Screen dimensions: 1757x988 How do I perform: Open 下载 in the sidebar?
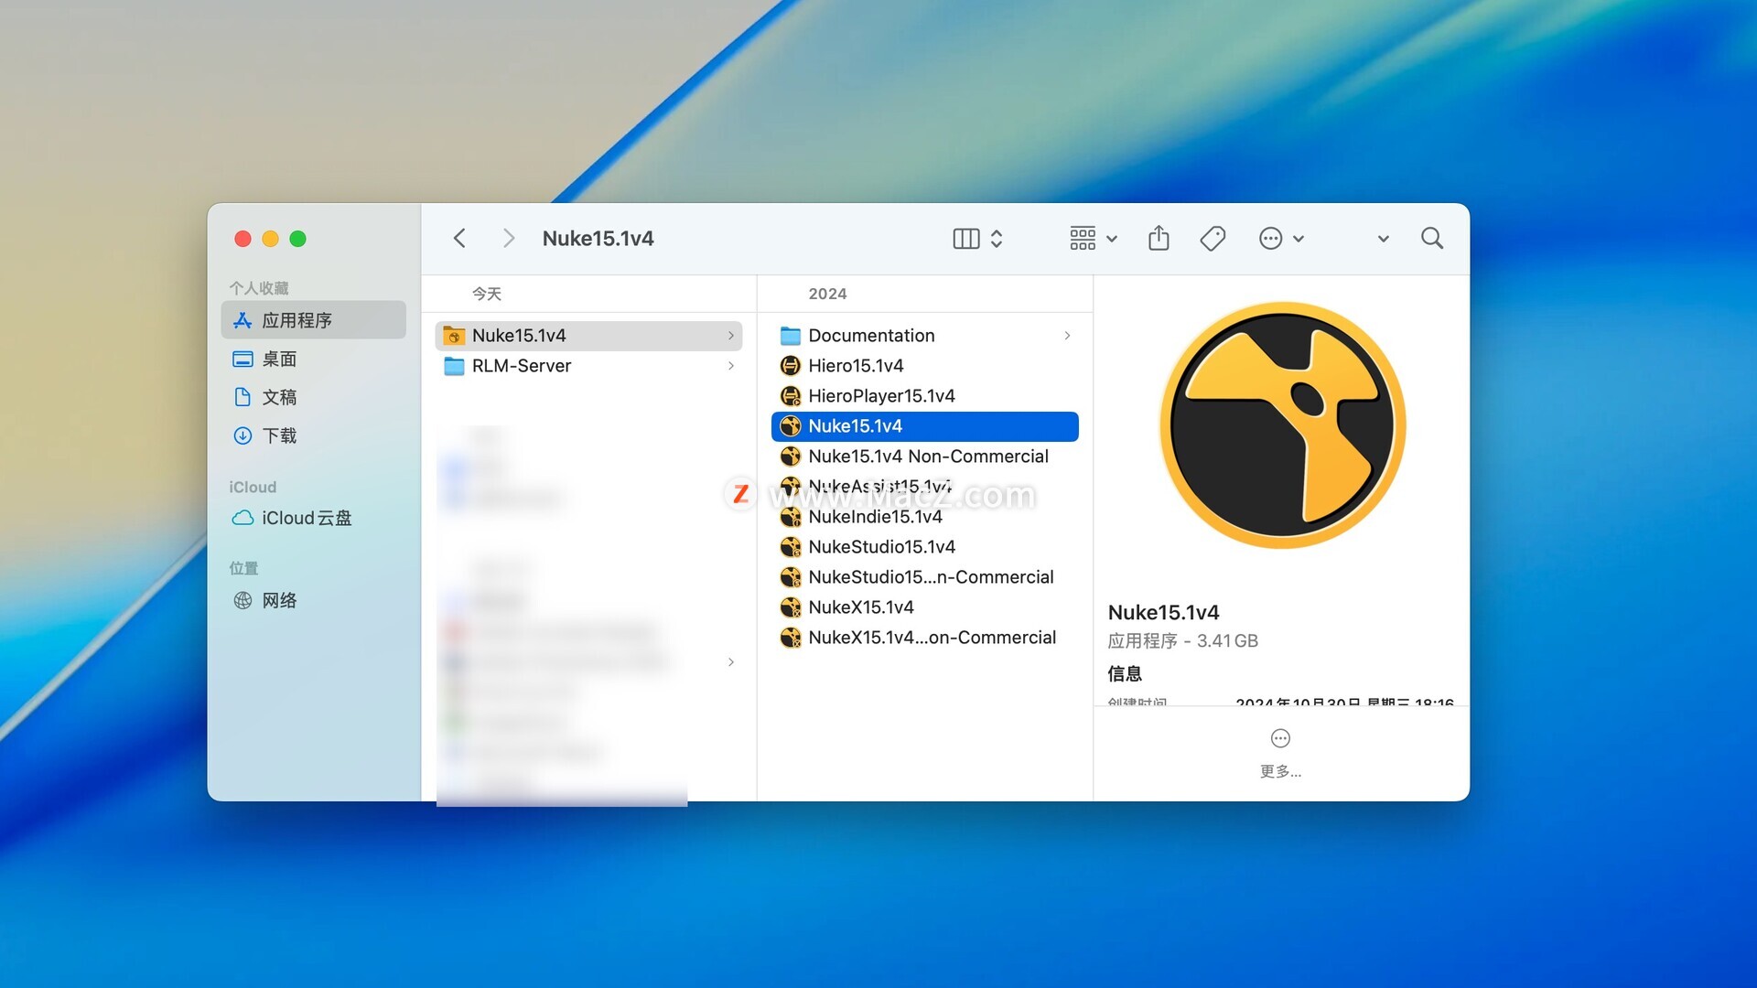tap(314, 435)
